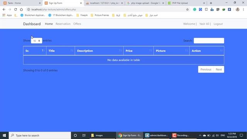Sort table by Action column
Image resolution: width=247 pixels, height=139 pixels.
point(207,51)
